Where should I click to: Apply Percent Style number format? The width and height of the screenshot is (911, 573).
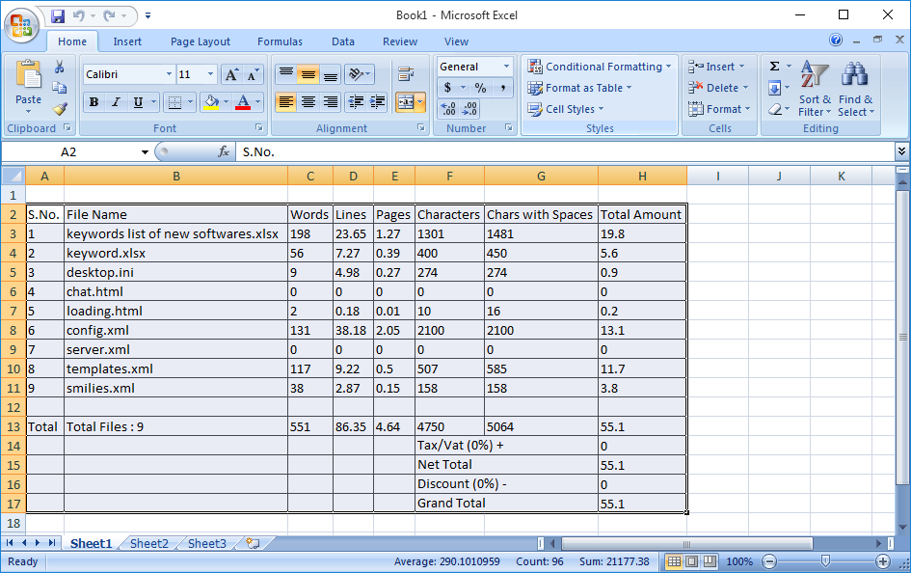click(480, 88)
